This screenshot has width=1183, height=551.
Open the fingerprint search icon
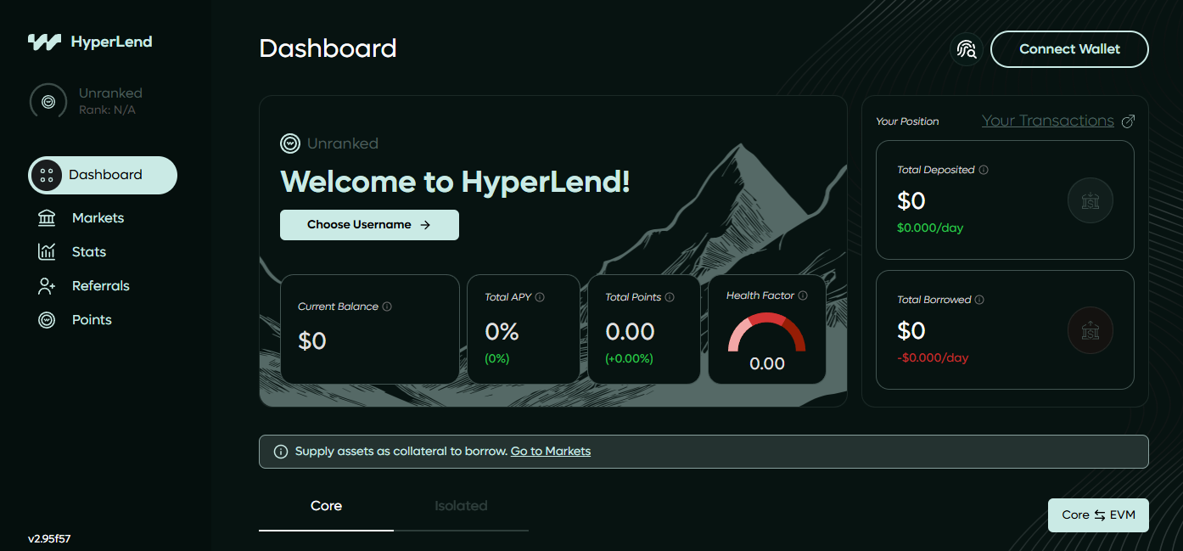click(x=967, y=49)
